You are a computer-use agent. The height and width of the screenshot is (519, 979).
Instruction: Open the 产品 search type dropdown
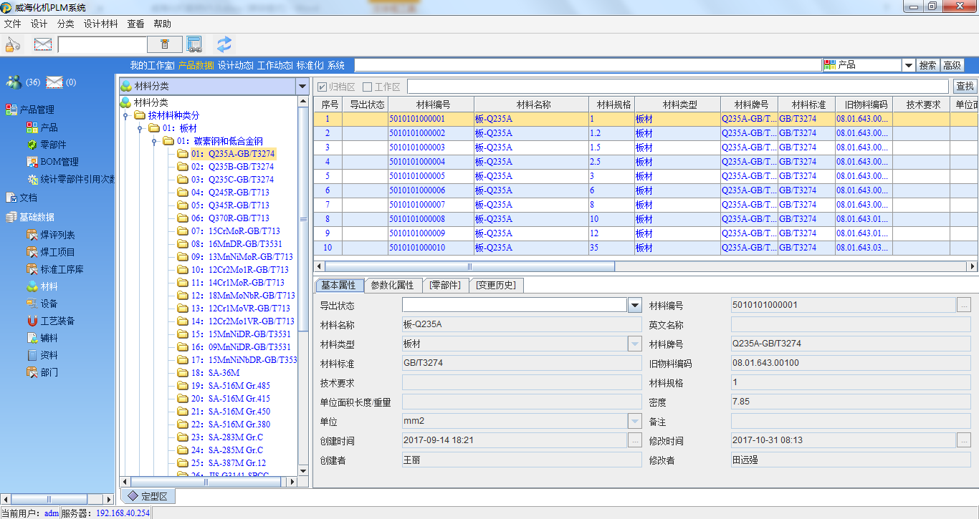point(908,65)
